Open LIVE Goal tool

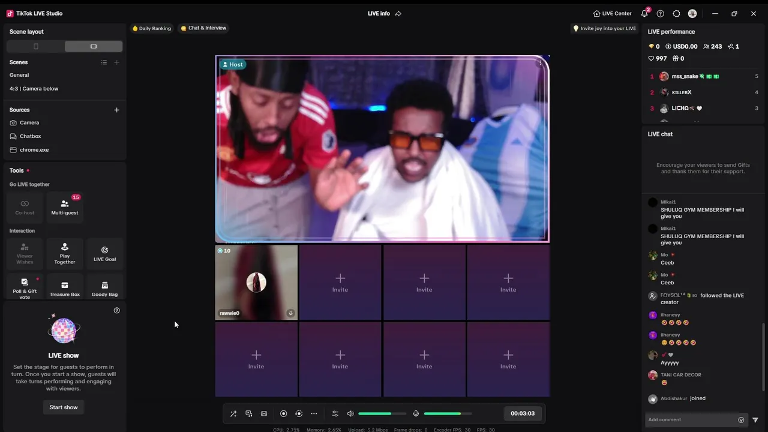point(104,253)
